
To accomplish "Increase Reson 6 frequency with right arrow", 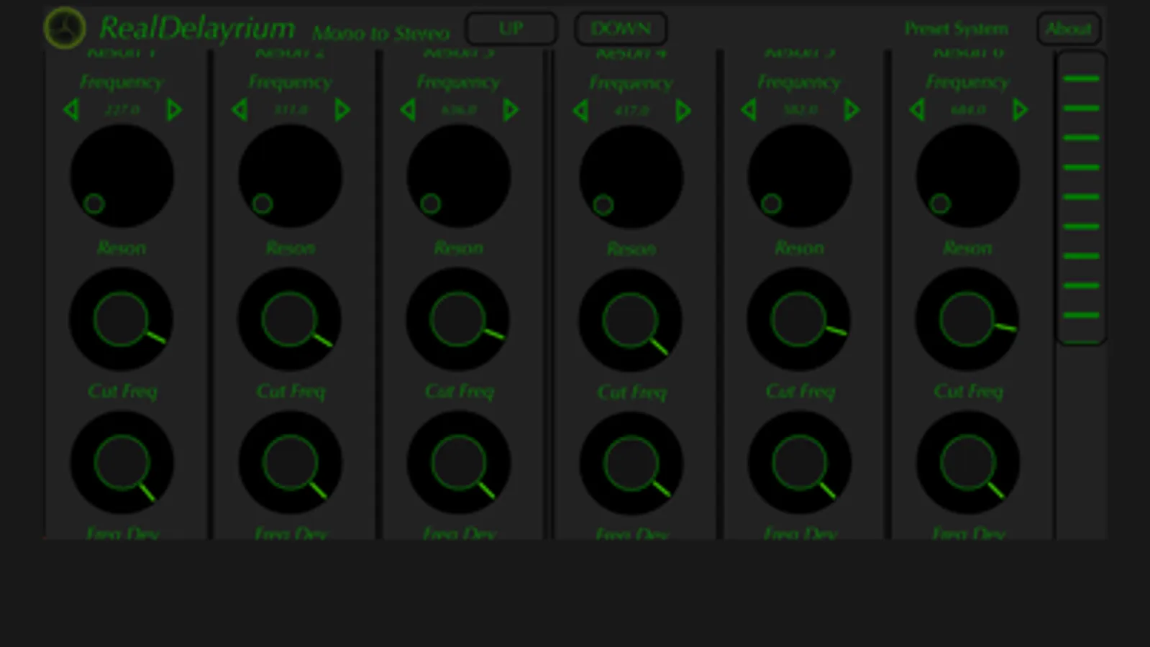I will (1020, 110).
